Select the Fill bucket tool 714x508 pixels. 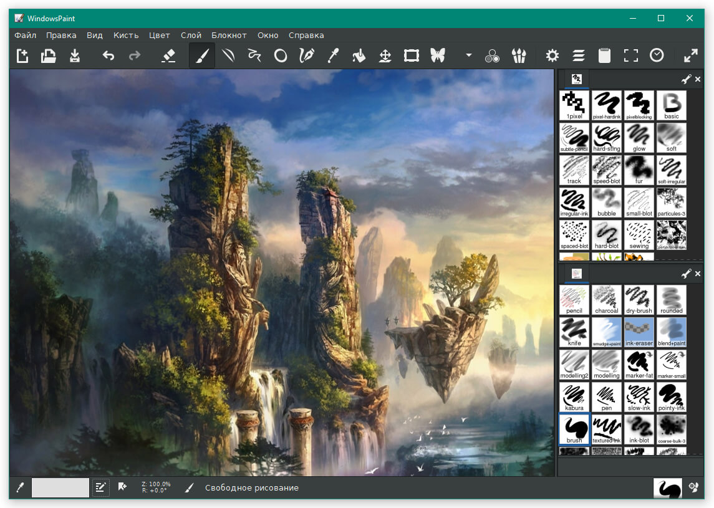359,56
